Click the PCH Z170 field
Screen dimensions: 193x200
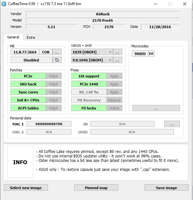point(109,27)
